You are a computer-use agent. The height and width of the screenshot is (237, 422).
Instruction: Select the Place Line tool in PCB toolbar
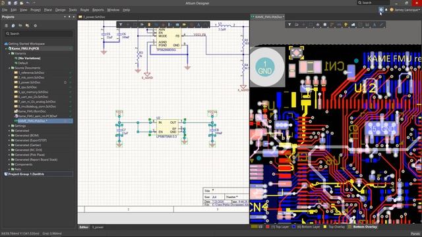381,25
